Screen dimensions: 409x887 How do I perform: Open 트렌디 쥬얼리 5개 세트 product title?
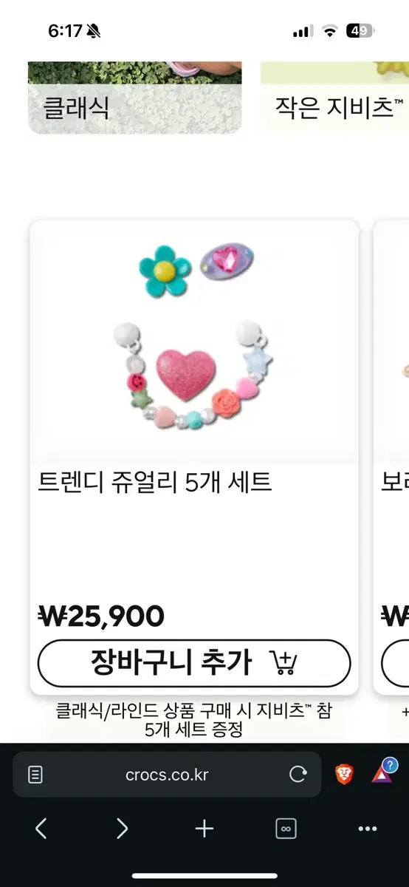point(155,483)
